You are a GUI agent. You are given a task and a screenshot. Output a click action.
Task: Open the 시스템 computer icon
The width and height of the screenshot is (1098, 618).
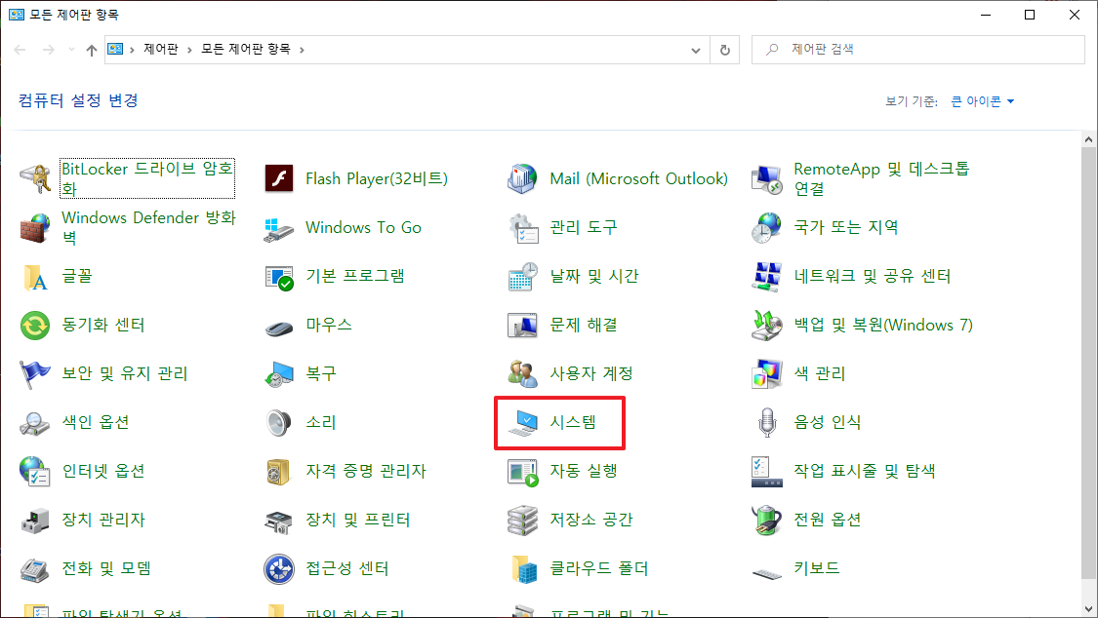pos(522,423)
